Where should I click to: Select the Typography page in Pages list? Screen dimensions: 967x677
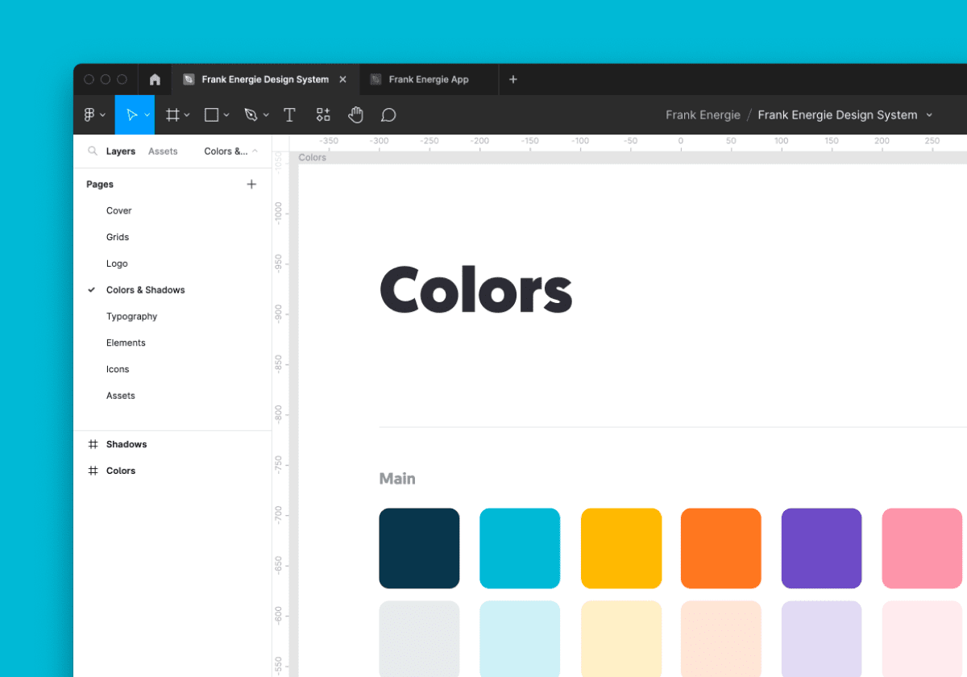(131, 316)
